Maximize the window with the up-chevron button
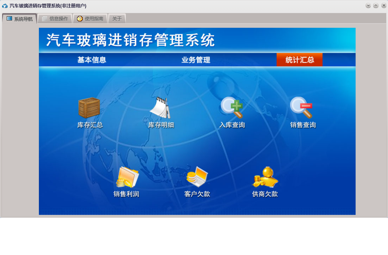 coord(376,6)
